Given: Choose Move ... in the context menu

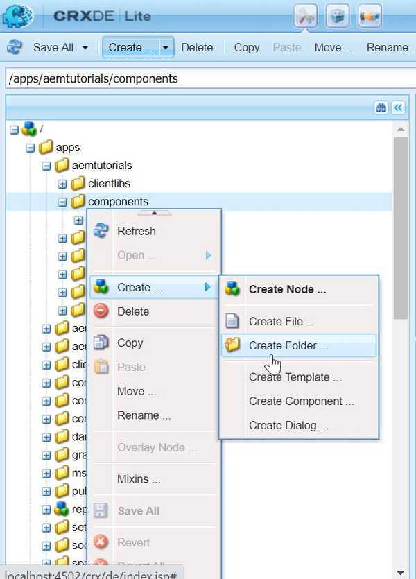Looking at the screenshot, I should (137, 391).
